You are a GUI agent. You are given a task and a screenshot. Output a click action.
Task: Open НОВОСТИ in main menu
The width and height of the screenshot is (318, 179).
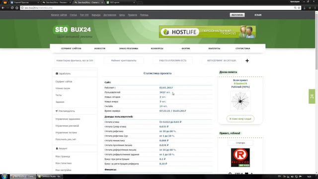point(99,49)
